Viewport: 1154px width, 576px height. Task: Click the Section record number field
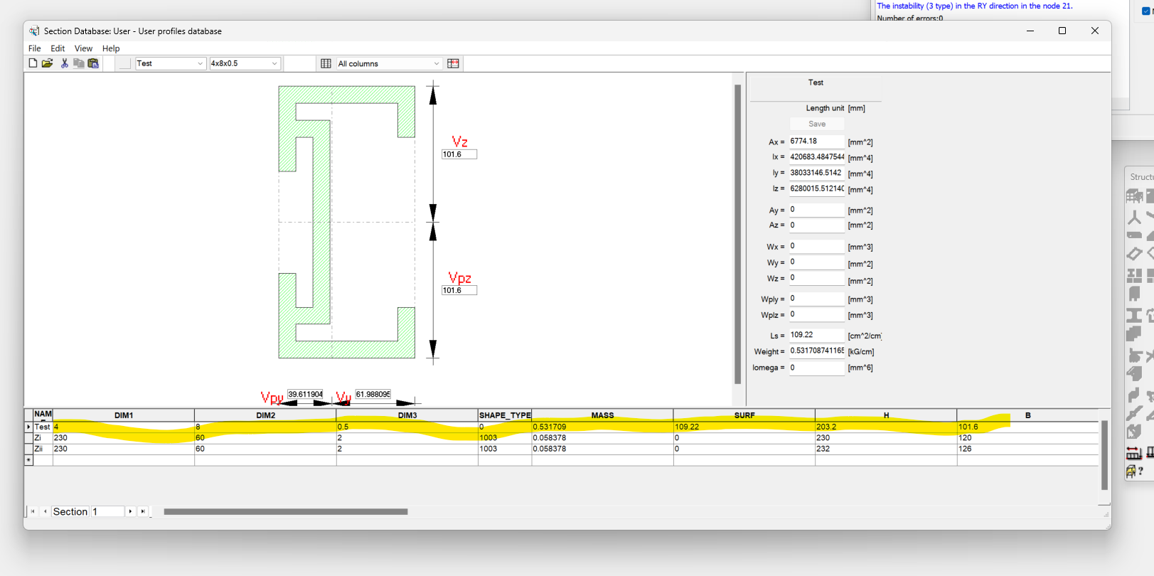pyautogui.click(x=107, y=511)
